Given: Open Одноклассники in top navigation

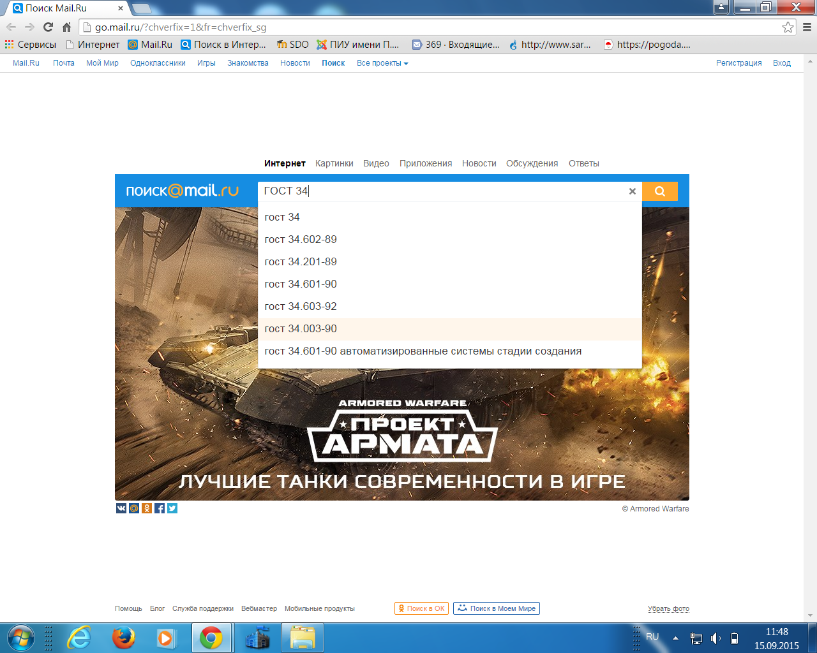Looking at the screenshot, I should 158,63.
